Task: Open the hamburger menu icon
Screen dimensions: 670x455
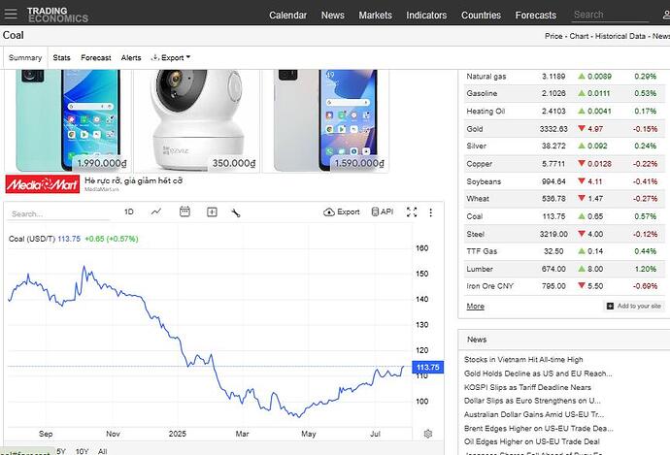Action: point(11,15)
